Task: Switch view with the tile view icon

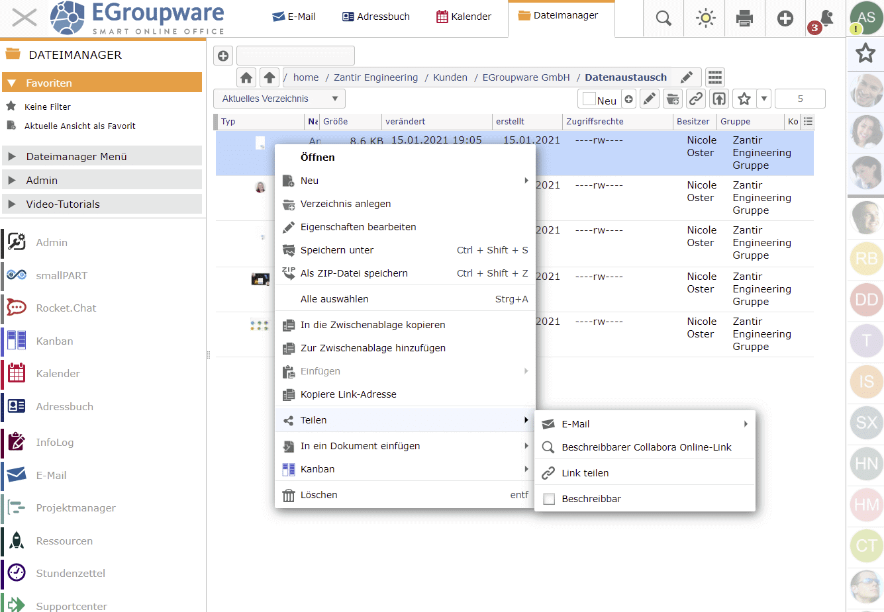Action: click(715, 77)
